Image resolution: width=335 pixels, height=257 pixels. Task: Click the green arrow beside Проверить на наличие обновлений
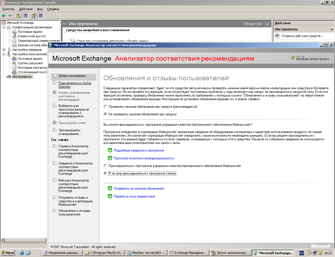click(x=110, y=189)
